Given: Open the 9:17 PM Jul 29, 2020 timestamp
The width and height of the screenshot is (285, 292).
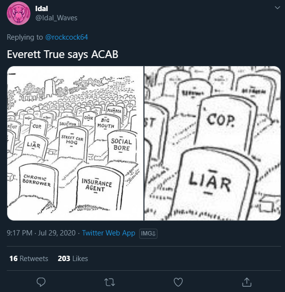Looking at the screenshot, I should coord(41,233).
